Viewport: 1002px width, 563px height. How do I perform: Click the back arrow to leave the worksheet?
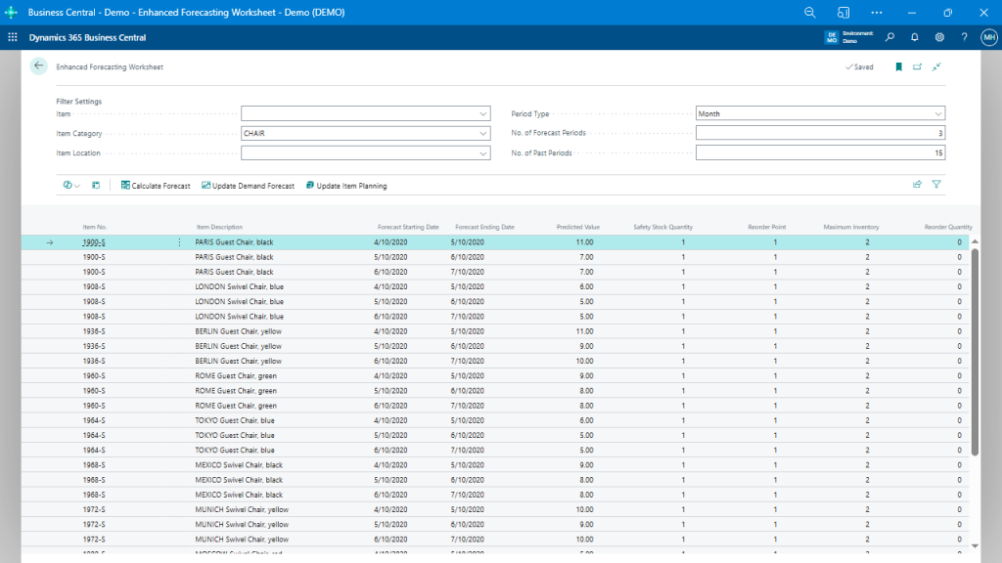38,65
